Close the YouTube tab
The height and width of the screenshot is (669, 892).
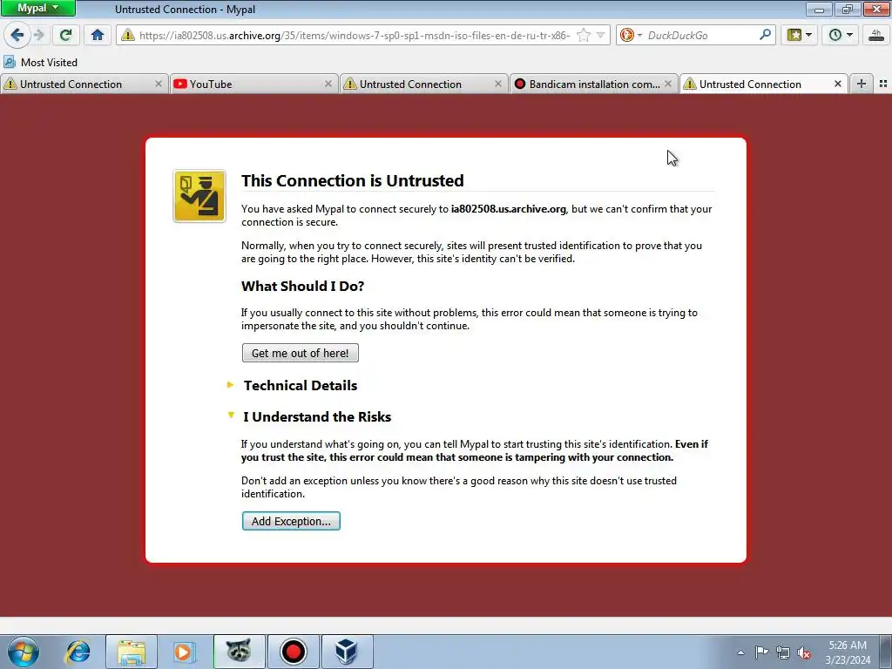coord(328,84)
